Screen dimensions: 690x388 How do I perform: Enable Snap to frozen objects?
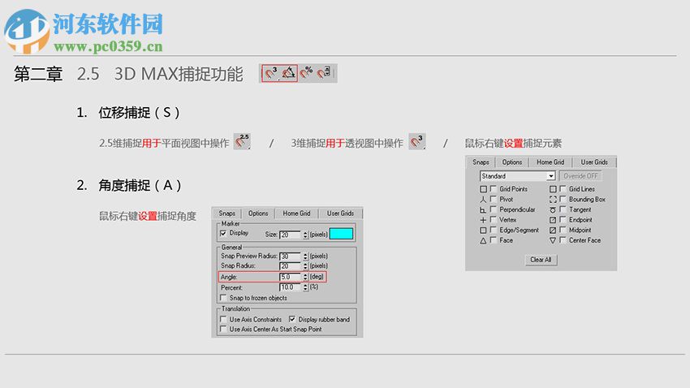click(223, 298)
